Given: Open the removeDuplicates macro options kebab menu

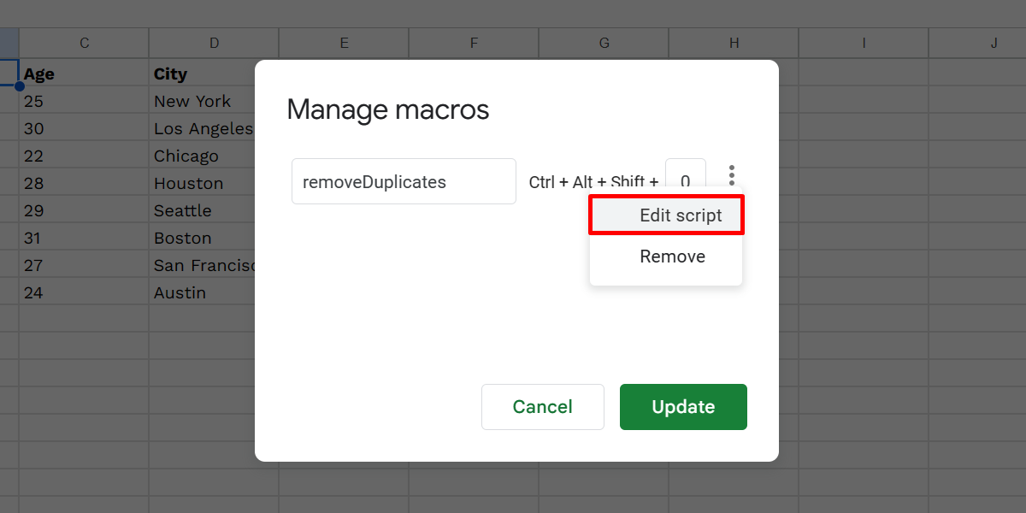Looking at the screenshot, I should pyautogui.click(x=732, y=174).
